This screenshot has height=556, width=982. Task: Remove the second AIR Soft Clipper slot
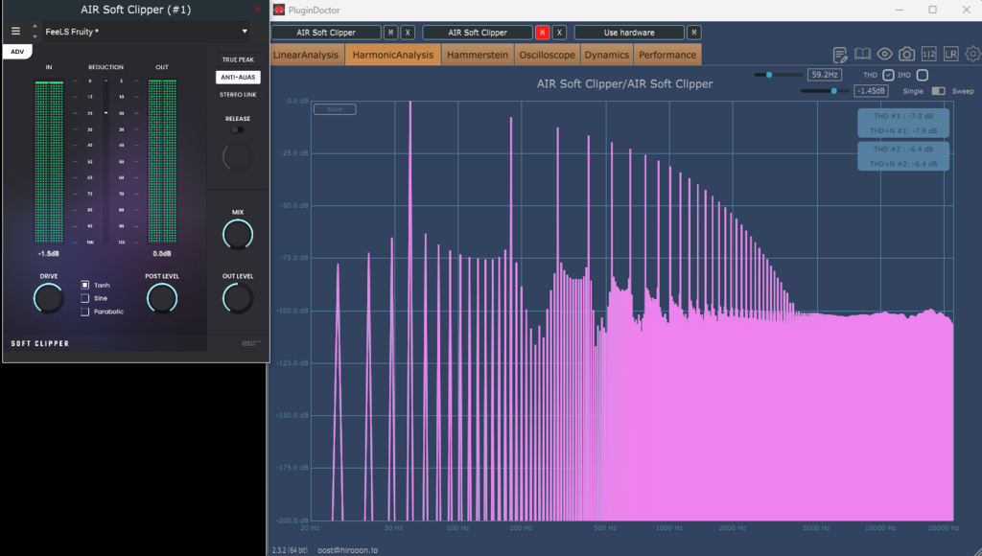559,33
